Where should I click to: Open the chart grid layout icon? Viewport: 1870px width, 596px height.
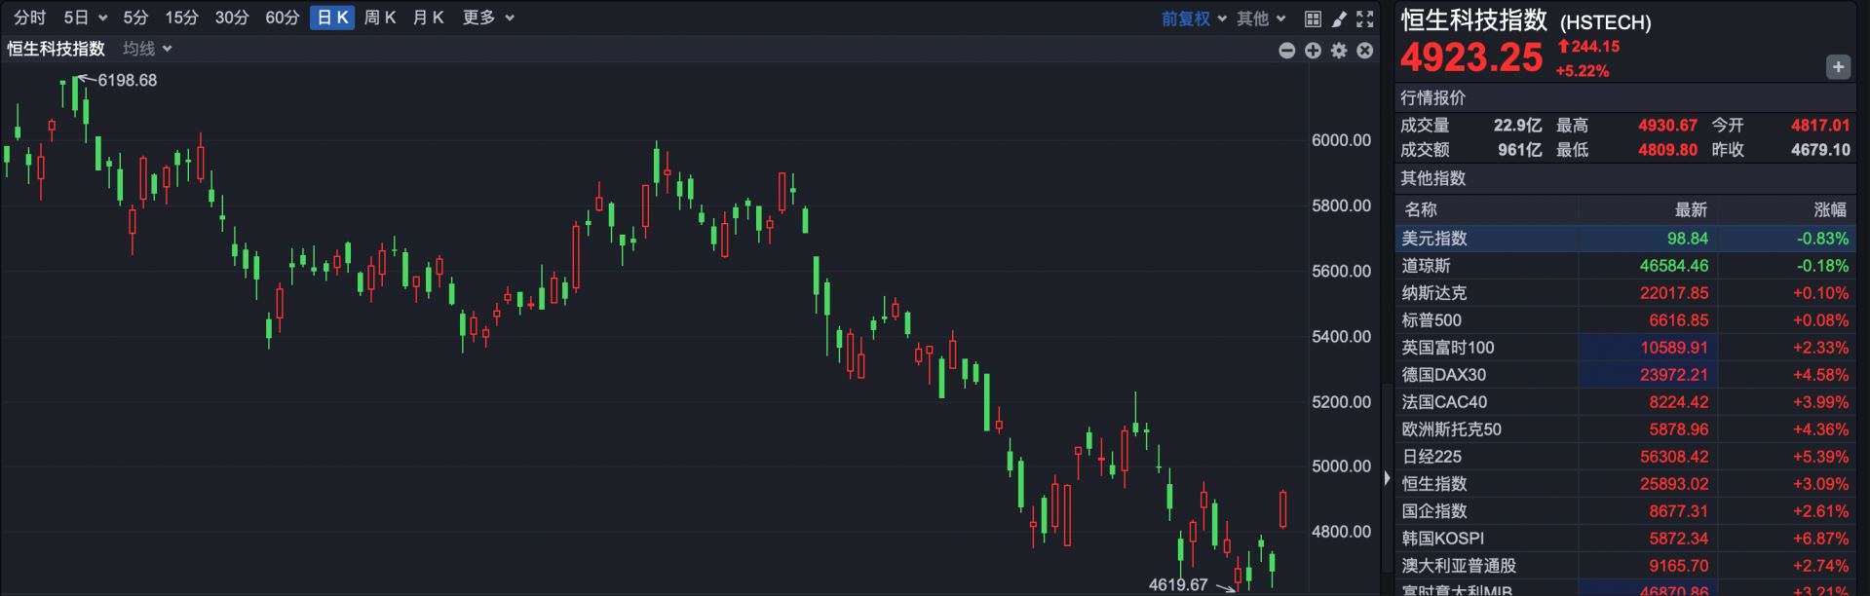(x=1313, y=19)
